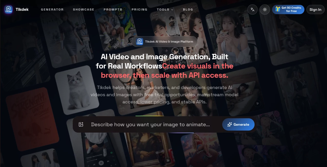Click the blue Generate button
The image size is (327, 167).
238,124
